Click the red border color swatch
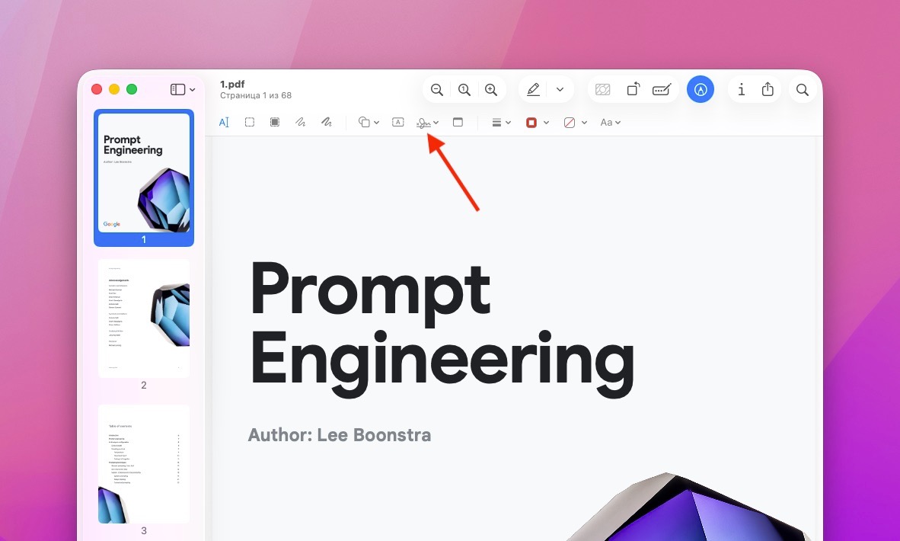Screen dimensions: 900x541 (x=531, y=123)
